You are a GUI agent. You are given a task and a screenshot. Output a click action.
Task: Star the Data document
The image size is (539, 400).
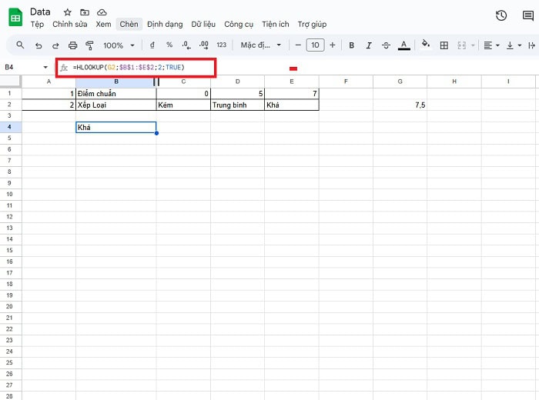[68, 12]
